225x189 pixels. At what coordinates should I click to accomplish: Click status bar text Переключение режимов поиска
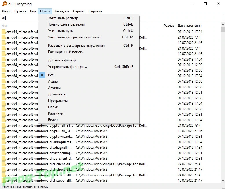[x=24, y=187]
